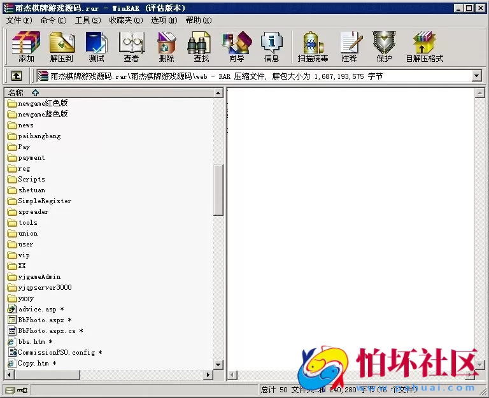
Task: Click the 自解压格式 (SFX) icon
Action: coord(424,46)
